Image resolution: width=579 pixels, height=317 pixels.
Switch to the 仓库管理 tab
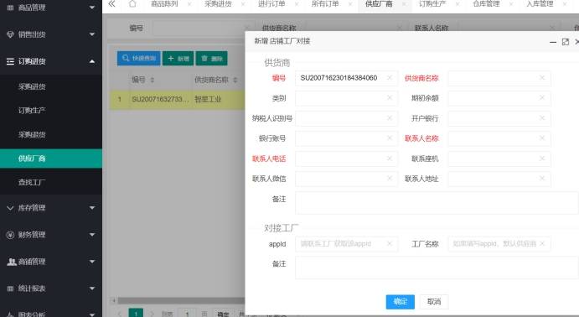click(486, 4)
